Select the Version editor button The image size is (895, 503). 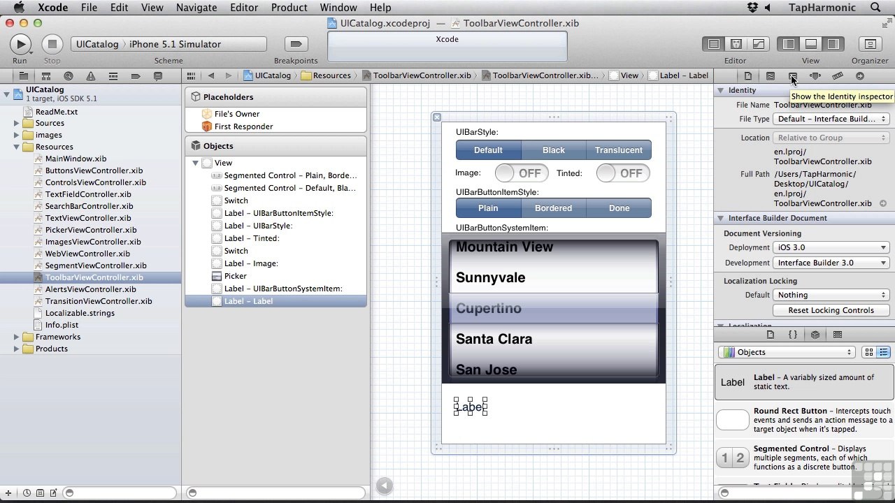(x=759, y=44)
